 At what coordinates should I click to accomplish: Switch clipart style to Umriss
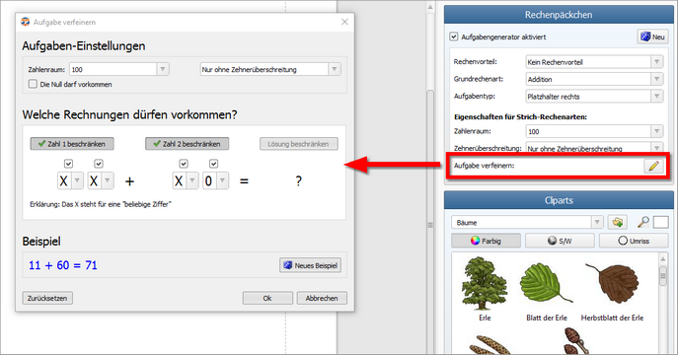tap(634, 241)
